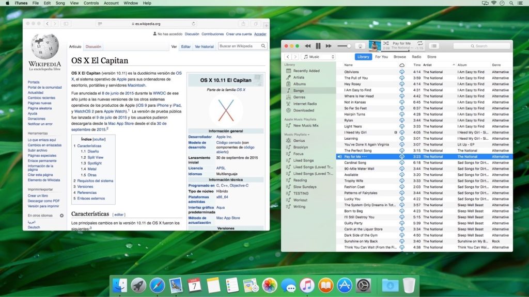529x297 pixels.
Task: Open the Up Next list button
Action: 434,46
